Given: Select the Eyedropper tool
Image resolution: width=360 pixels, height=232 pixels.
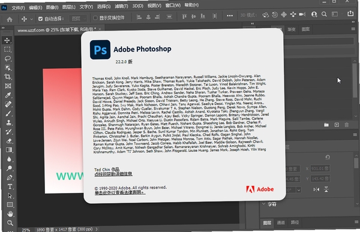Looking at the screenshot, I should pos(8,95).
